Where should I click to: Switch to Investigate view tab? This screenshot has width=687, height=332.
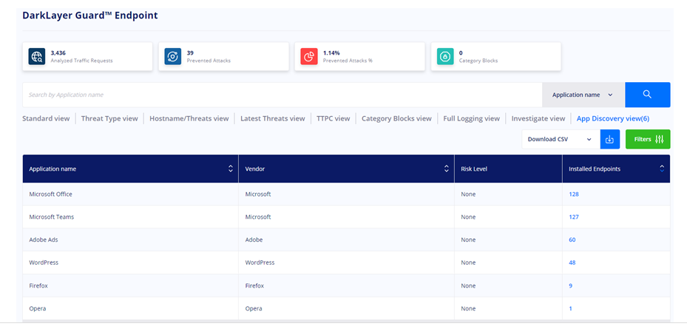coord(538,118)
